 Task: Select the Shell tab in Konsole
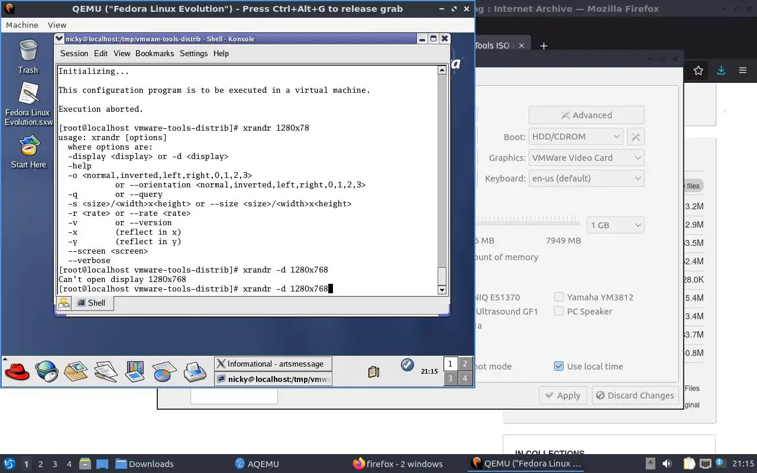(92, 303)
